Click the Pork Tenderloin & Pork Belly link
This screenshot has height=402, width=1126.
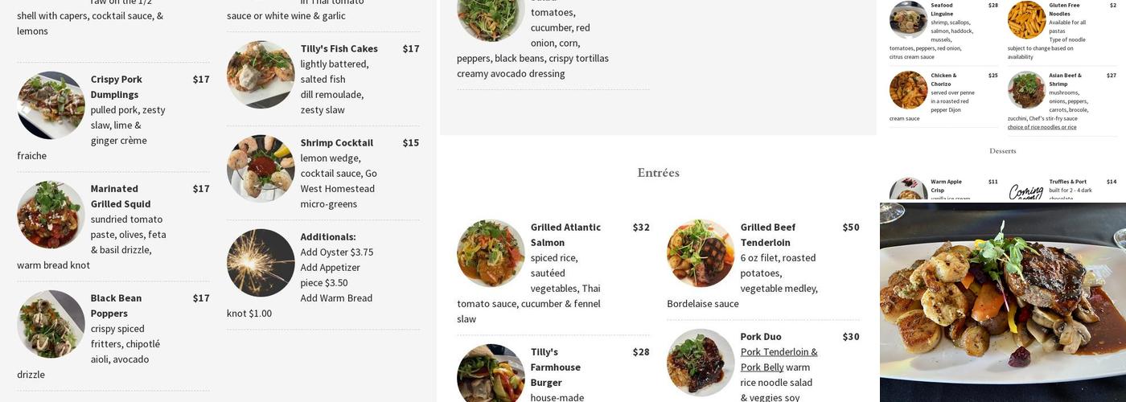(x=779, y=359)
